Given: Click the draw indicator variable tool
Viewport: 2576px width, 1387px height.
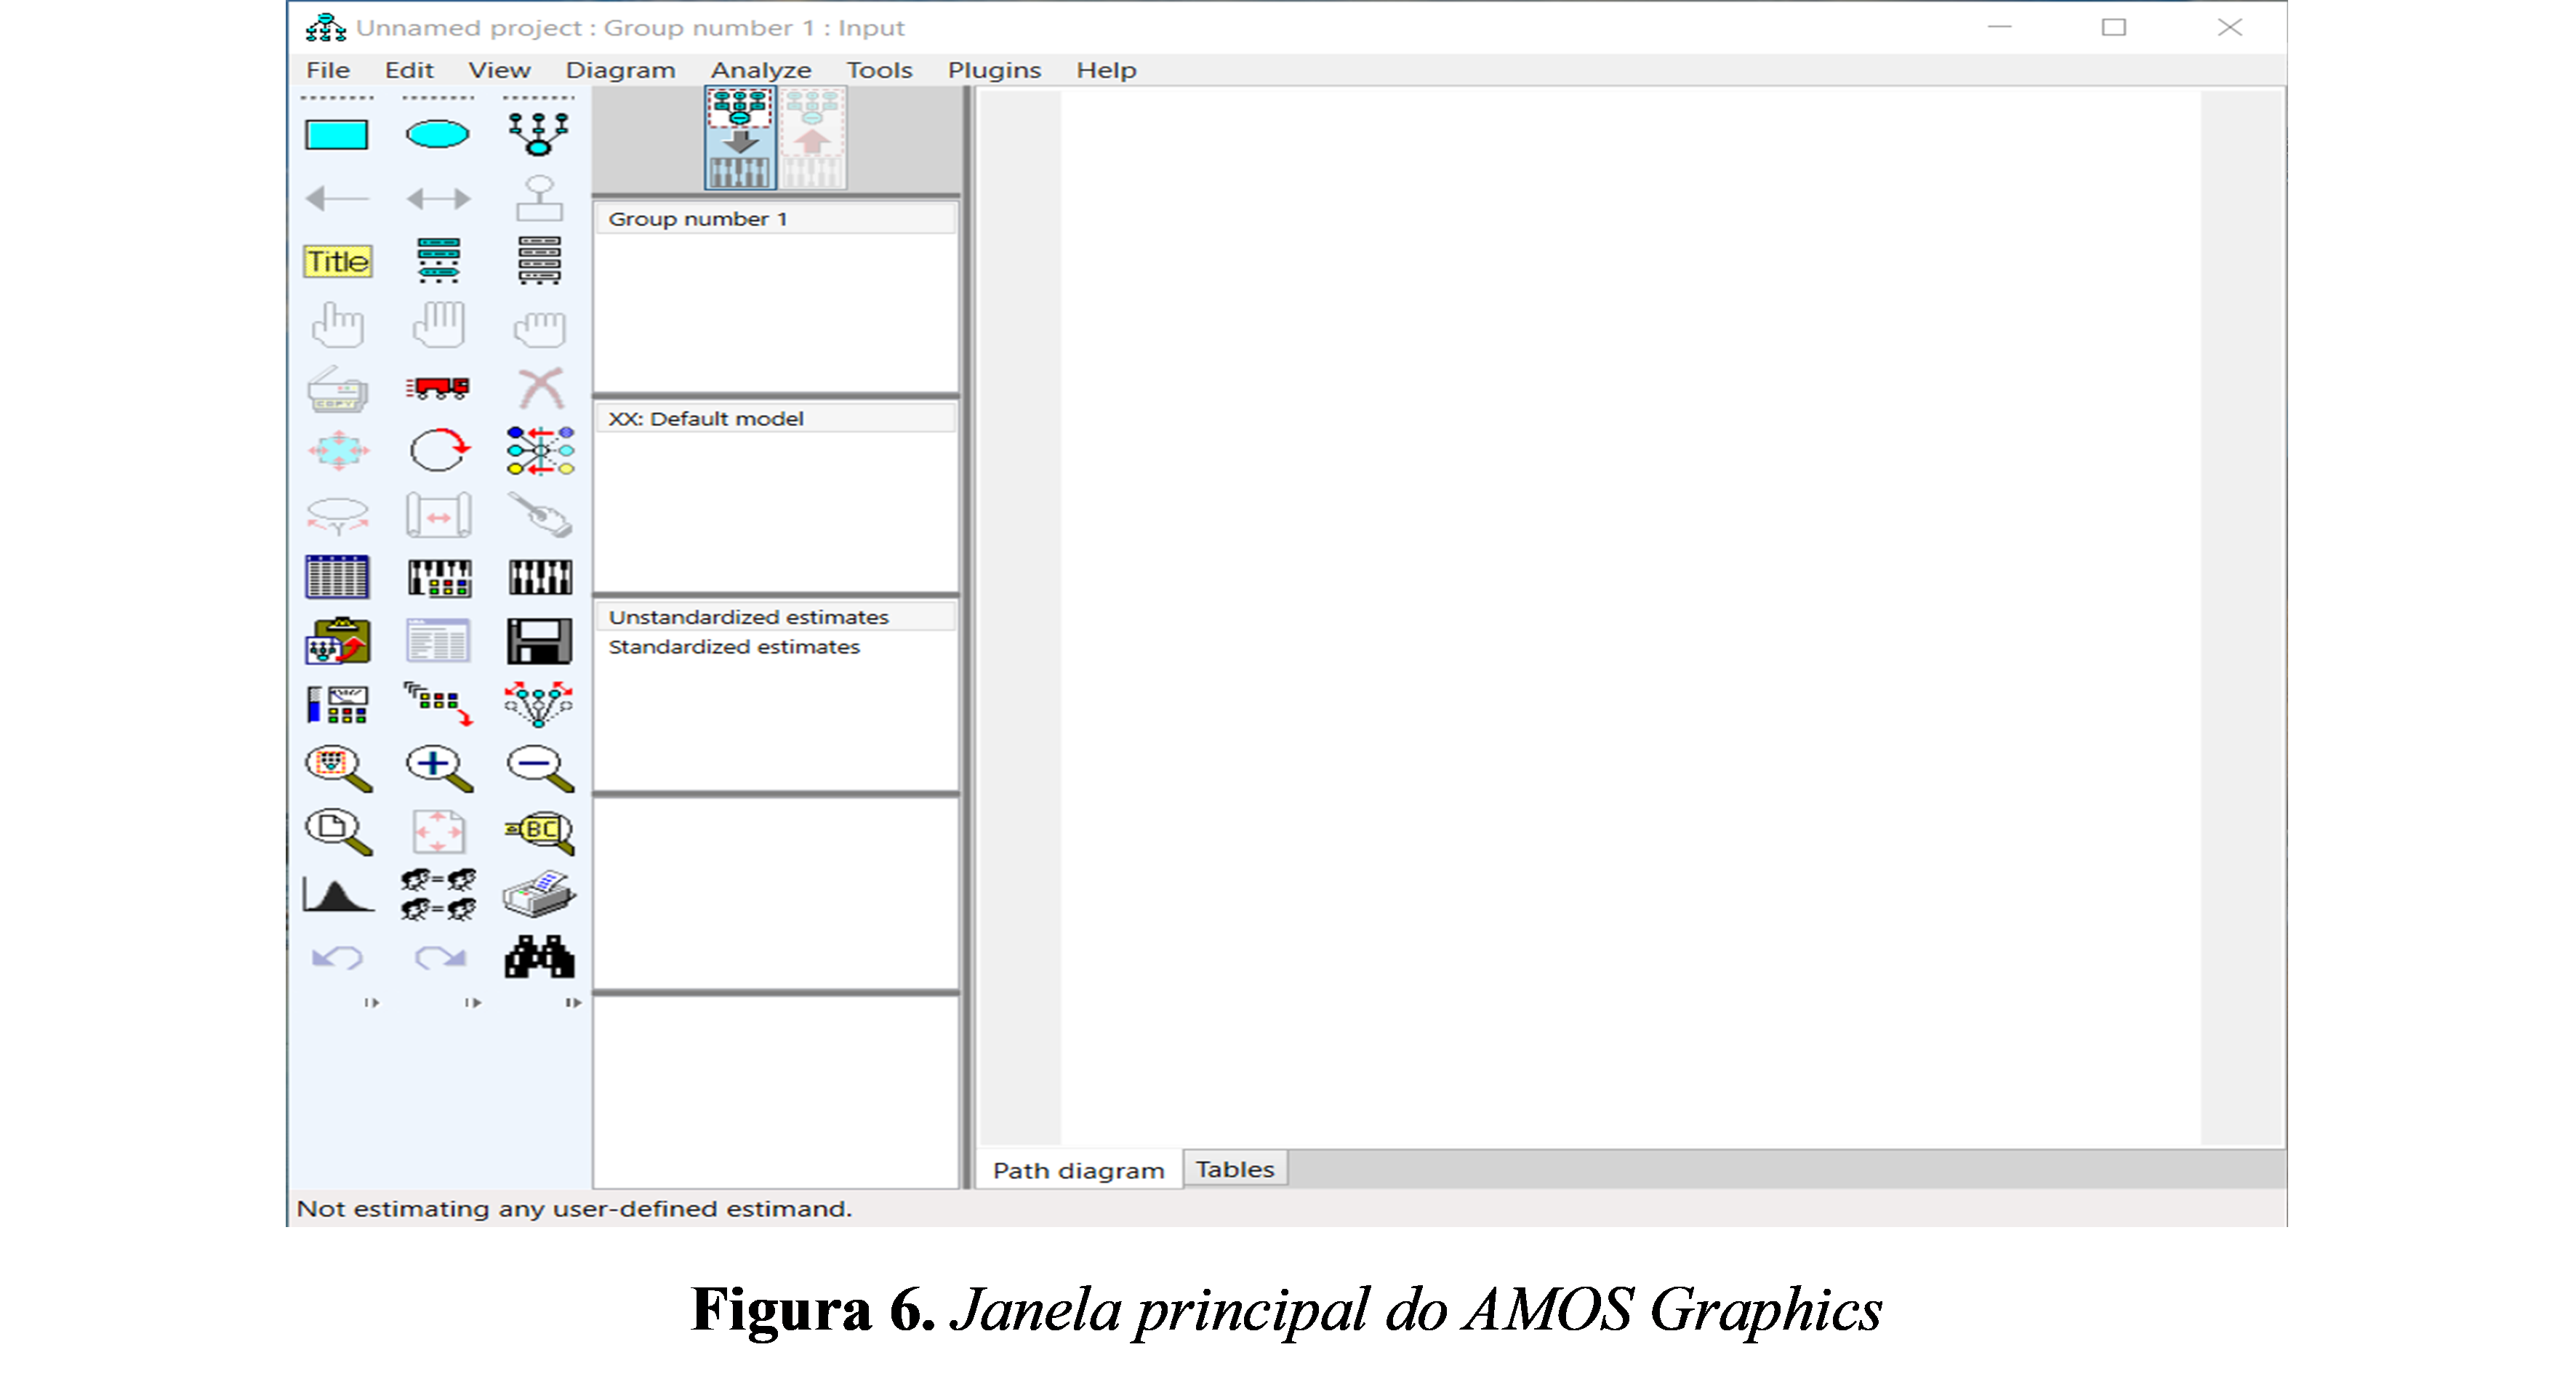Looking at the screenshot, I should point(539,134).
